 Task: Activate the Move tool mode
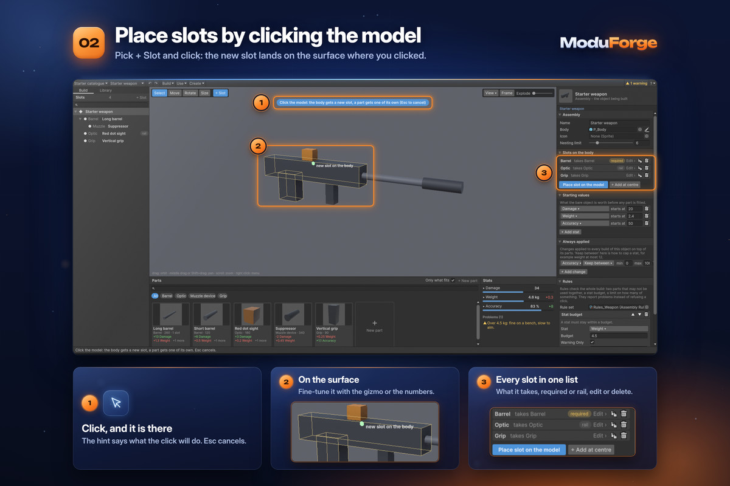(x=175, y=93)
